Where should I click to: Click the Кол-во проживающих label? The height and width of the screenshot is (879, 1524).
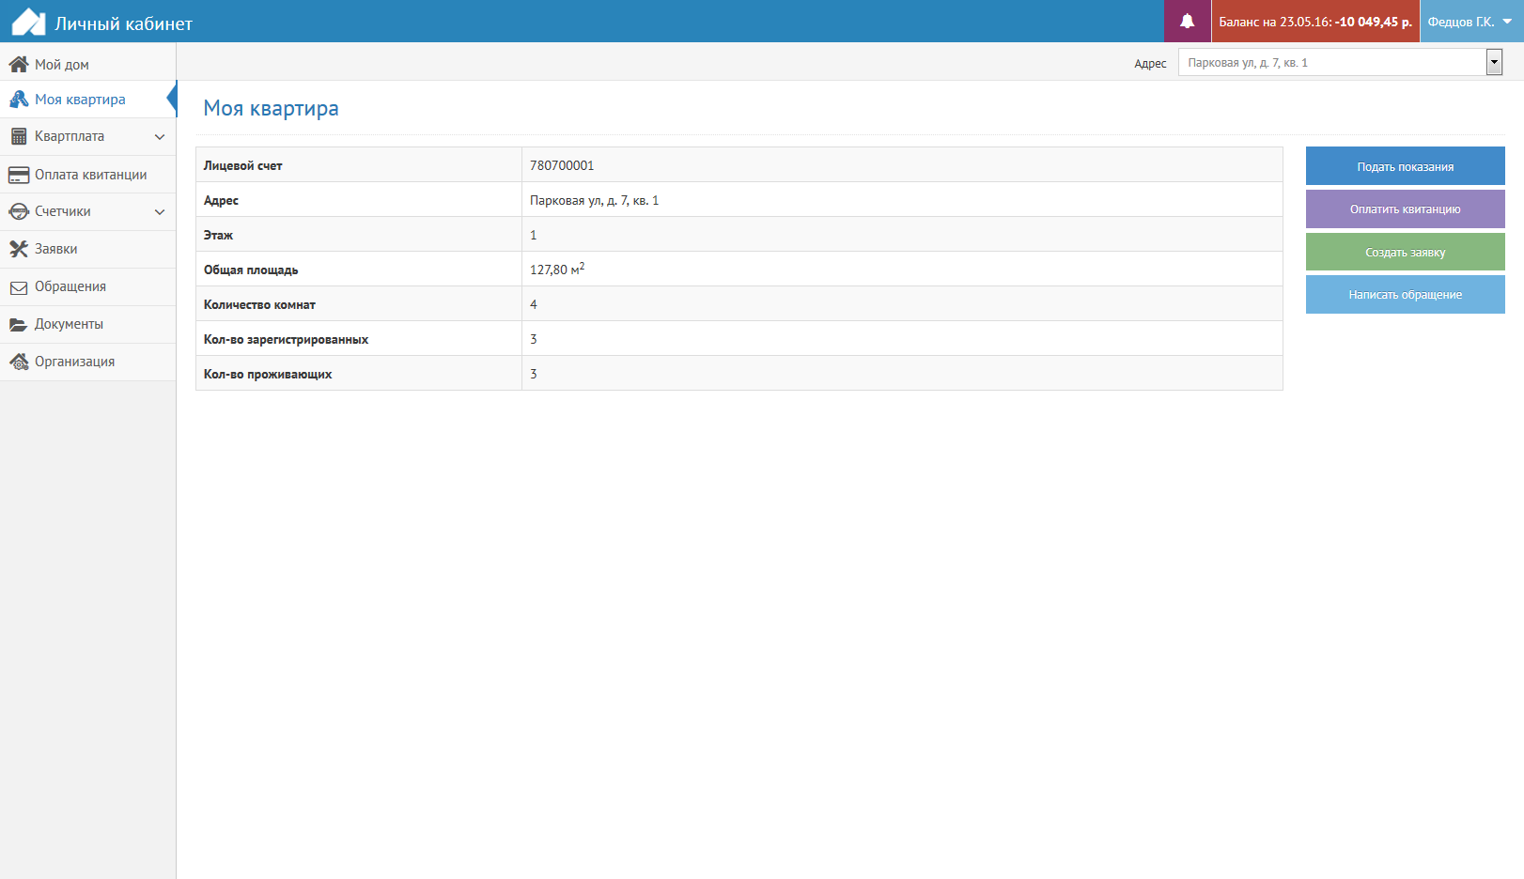point(268,374)
